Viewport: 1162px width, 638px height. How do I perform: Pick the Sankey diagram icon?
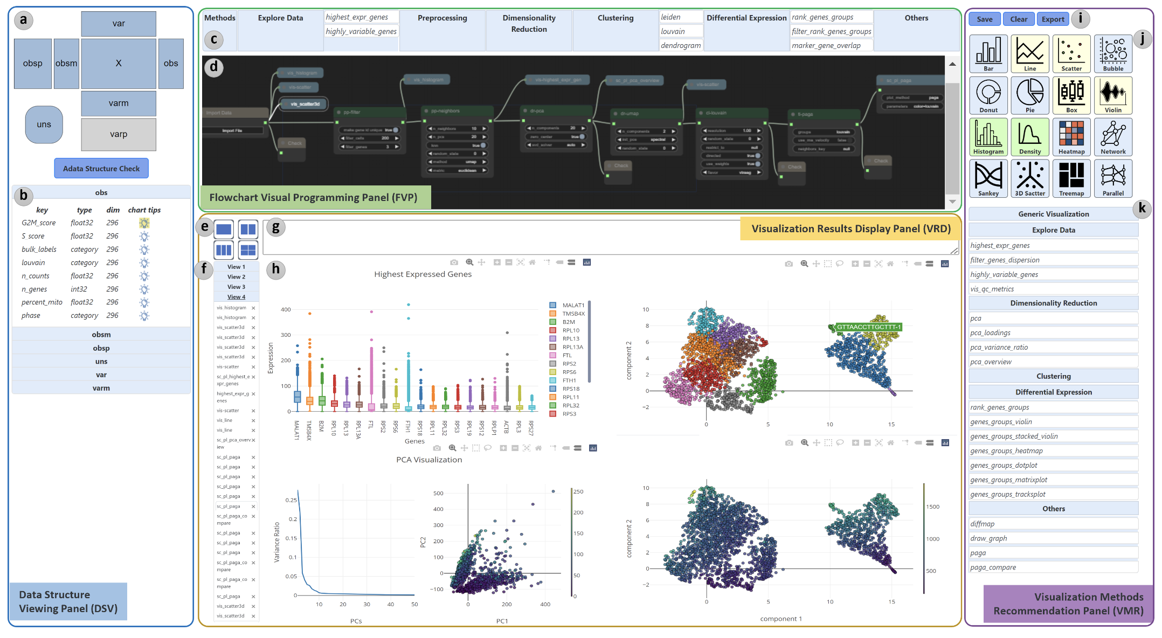point(988,178)
